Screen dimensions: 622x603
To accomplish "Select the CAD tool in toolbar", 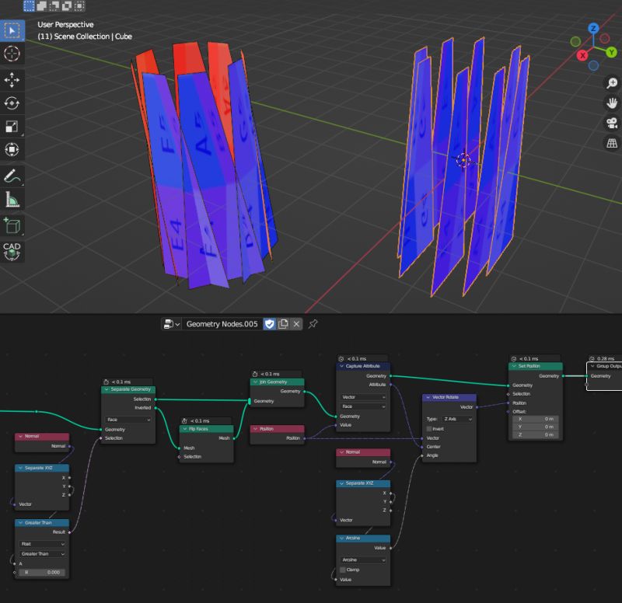I will tap(12, 252).
